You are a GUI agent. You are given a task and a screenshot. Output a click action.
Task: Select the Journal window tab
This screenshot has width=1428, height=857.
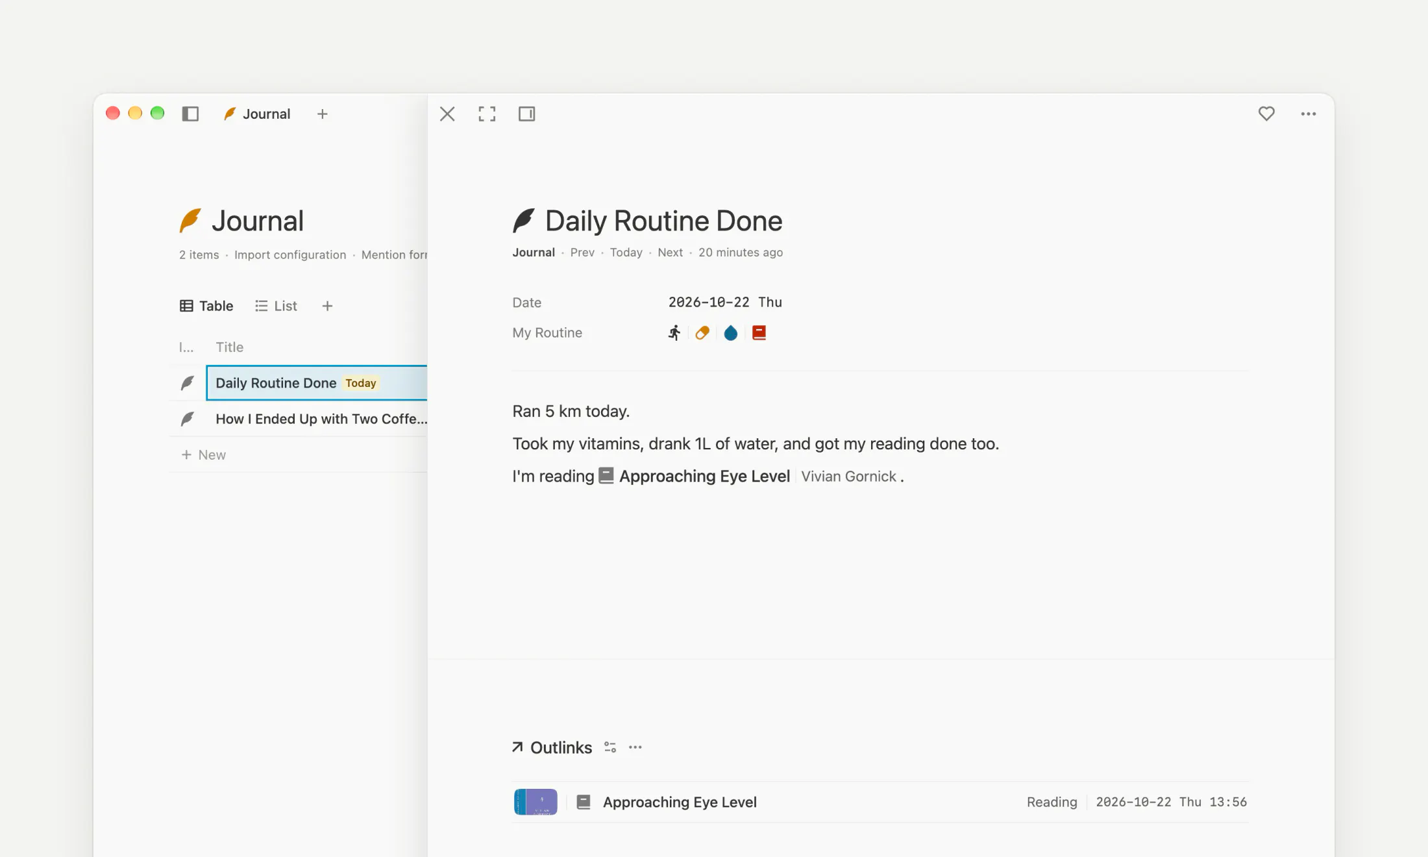[x=257, y=114]
